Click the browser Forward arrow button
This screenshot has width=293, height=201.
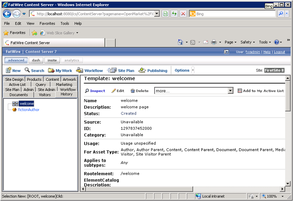(16, 14)
